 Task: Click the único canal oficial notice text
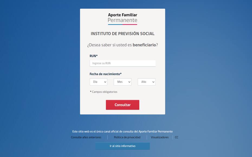(122, 132)
